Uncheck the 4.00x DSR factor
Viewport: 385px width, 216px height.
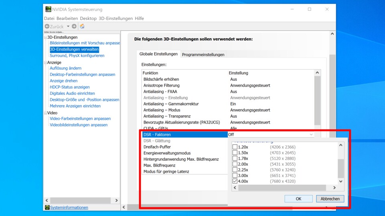[x=235, y=181]
